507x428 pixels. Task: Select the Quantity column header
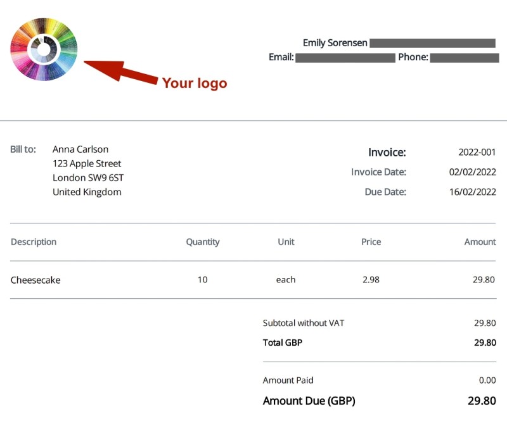(203, 242)
